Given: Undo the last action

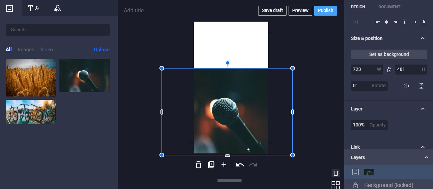Looking at the screenshot, I should [240, 165].
